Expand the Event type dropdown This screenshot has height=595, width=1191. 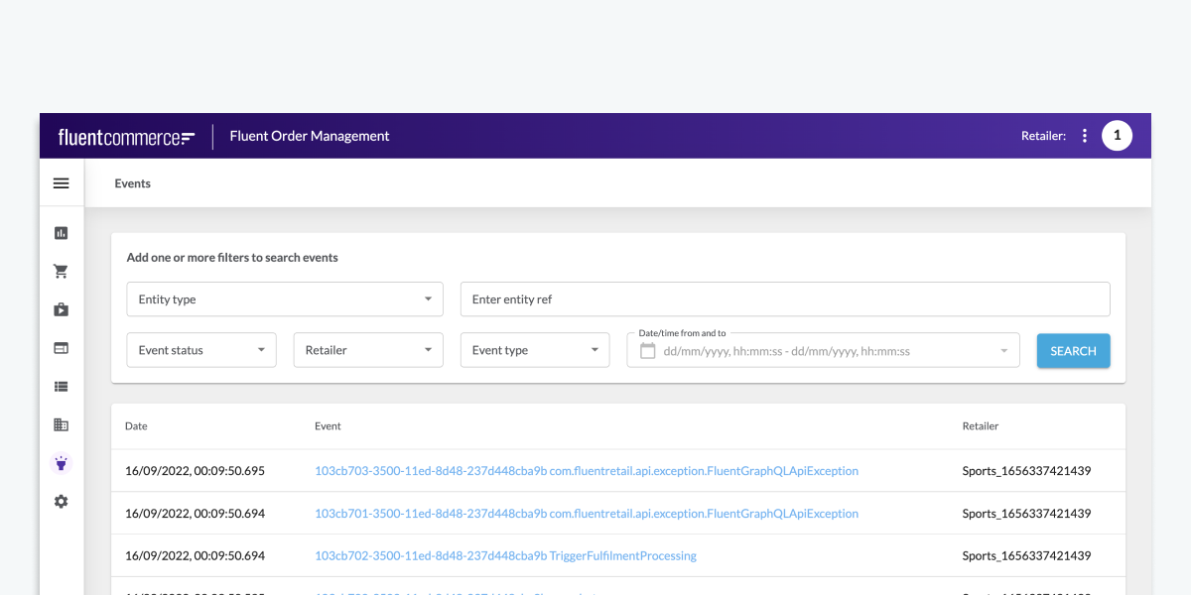(x=534, y=349)
